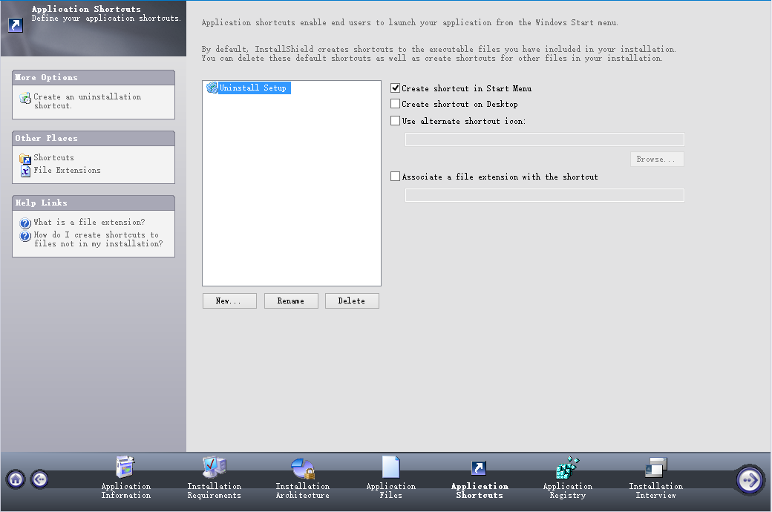The height and width of the screenshot is (512, 772).
Task: Uncheck Create shortcut in Start Menu
Action: 396,88
